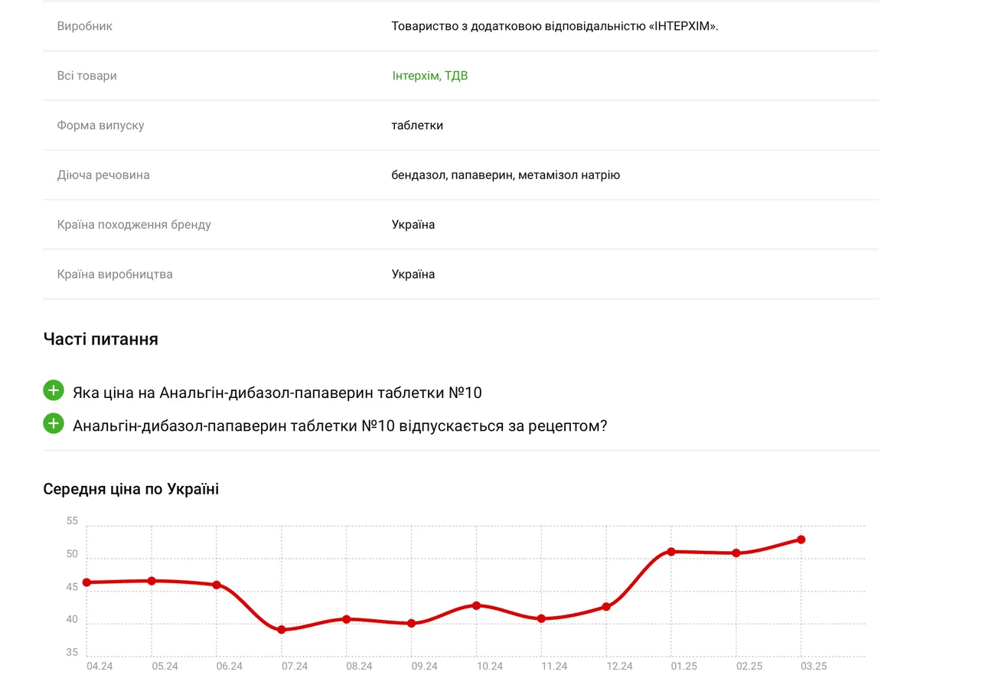The image size is (995, 688).
Task: Click 'бендазол, папаверин, метамізол натрію' active substance text
Action: pos(506,175)
